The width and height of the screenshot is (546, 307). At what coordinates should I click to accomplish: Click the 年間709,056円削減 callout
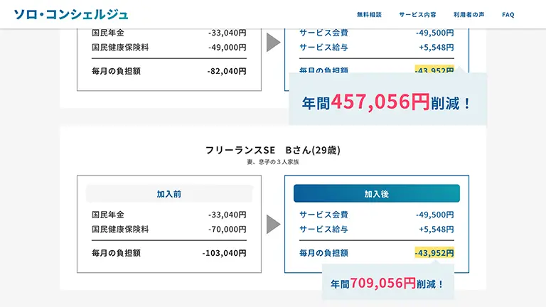(x=388, y=282)
